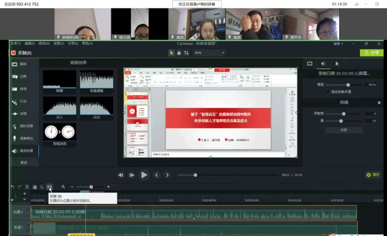This screenshot has height=236, width=387.
Task: Click the timeline redo icon
Action: (20, 187)
